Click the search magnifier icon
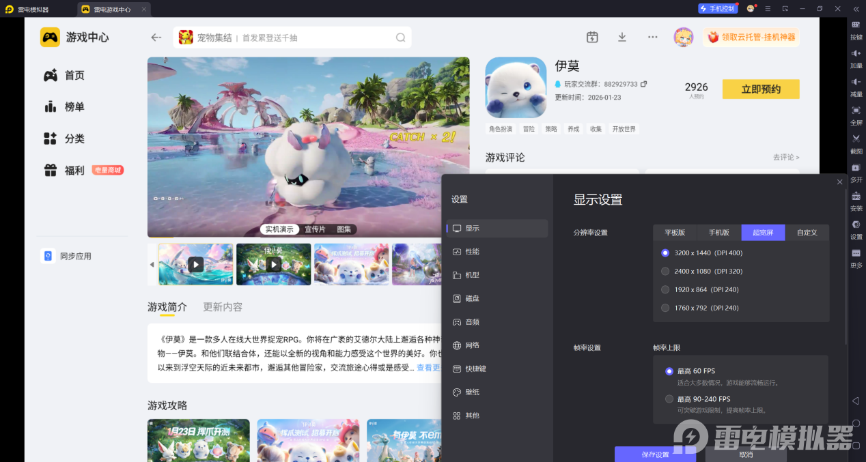This screenshot has height=462, width=866. pos(401,38)
